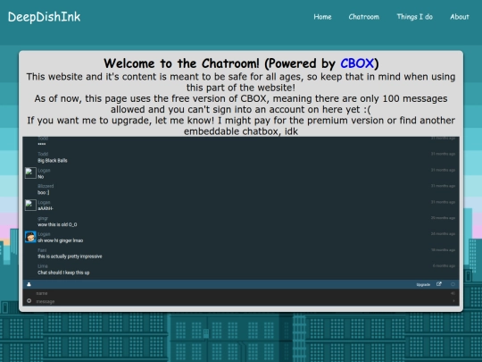Image resolution: width=482 pixels, height=362 pixels.
Task: Click the username 'gingr'
Action: pos(43,219)
